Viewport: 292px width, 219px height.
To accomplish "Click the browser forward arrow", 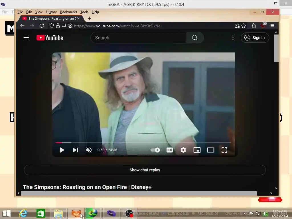I will click(x=32, y=26).
